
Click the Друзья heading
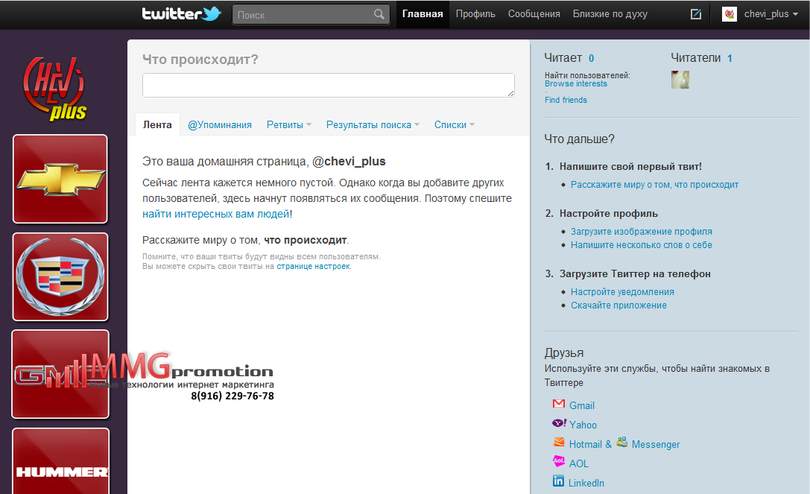tap(563, 353)
